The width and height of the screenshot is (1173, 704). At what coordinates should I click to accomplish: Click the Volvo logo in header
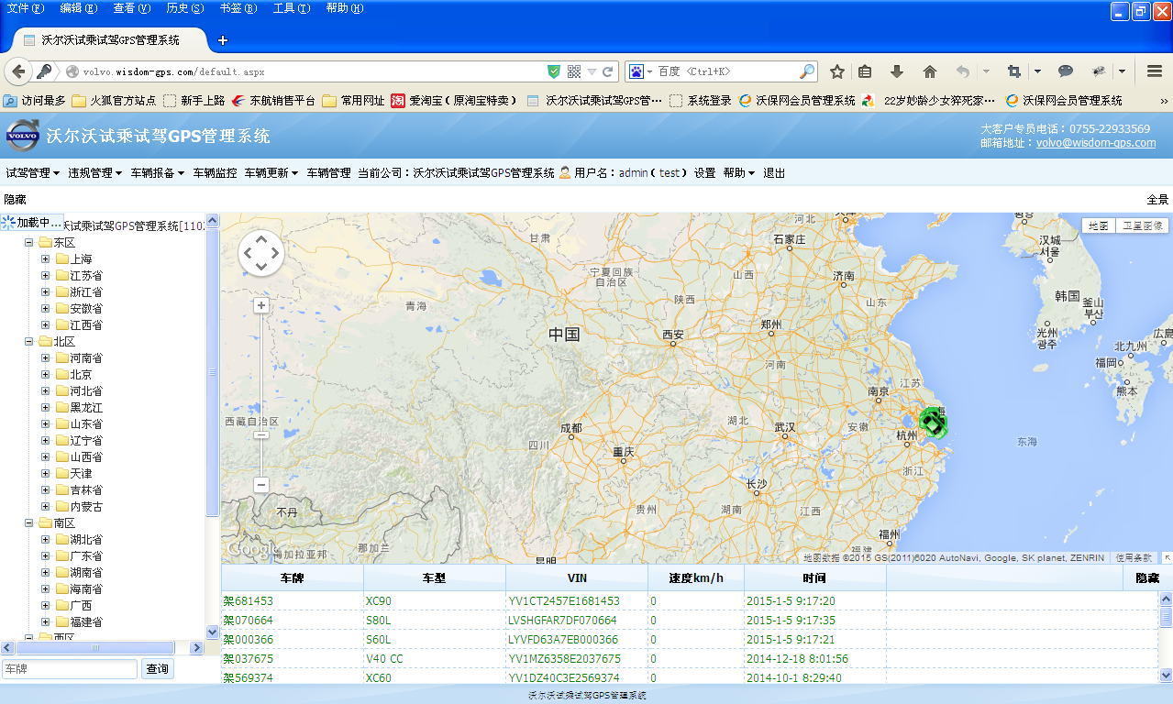pyautogui.click(x=22, y=137)
